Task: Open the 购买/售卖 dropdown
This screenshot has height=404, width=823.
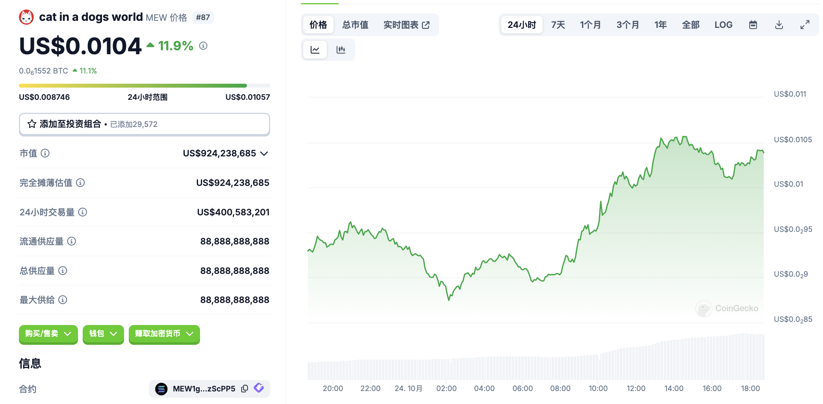Action: [x=48, y=334]
